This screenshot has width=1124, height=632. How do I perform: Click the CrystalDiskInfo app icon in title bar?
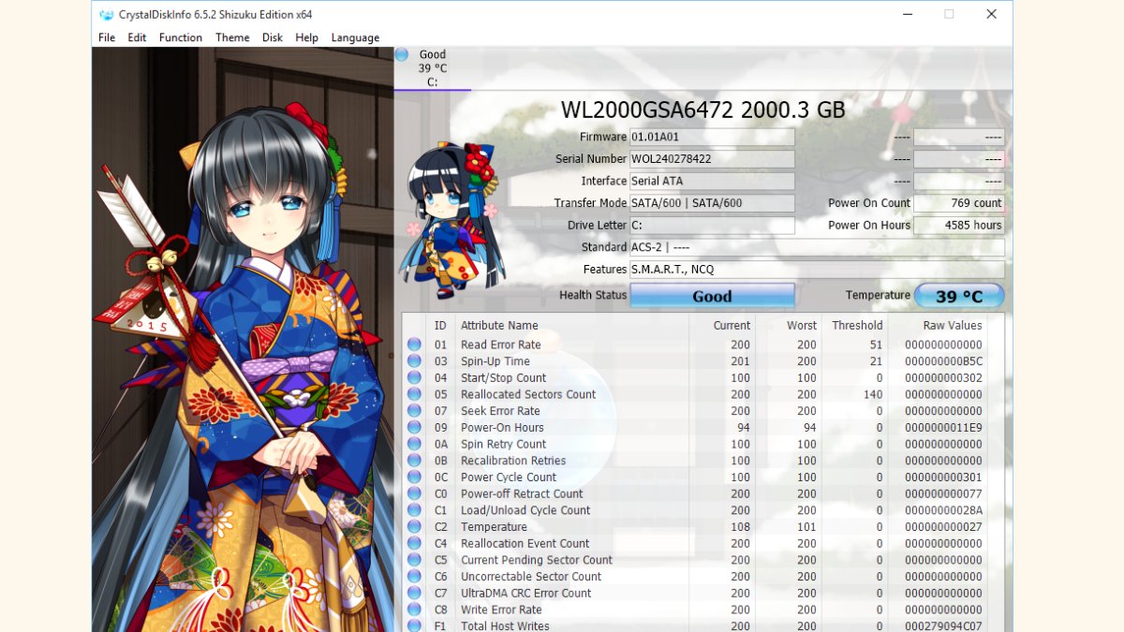tap(106, 14)
